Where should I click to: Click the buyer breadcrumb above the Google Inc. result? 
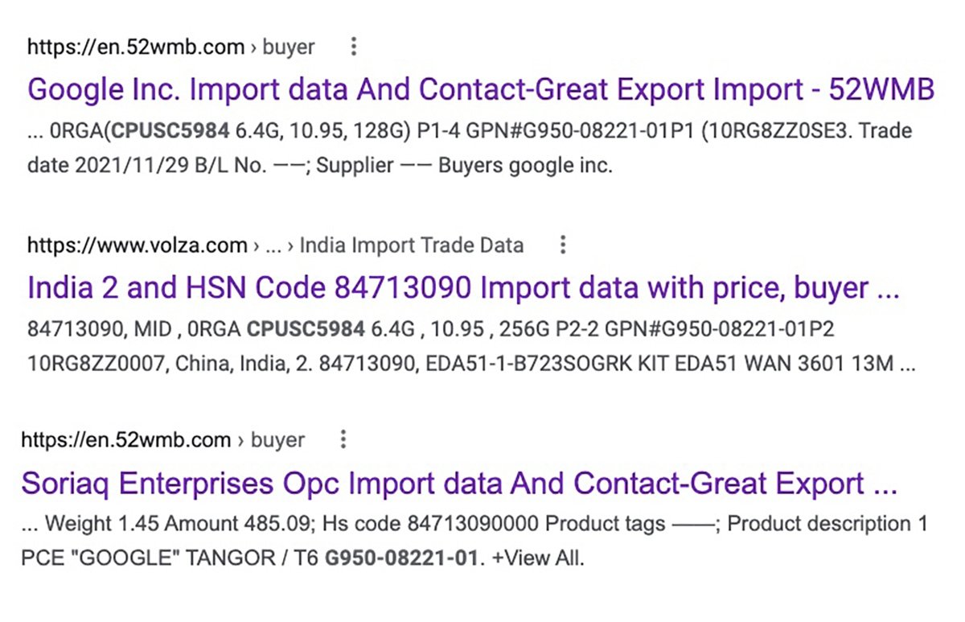point(289,47)
